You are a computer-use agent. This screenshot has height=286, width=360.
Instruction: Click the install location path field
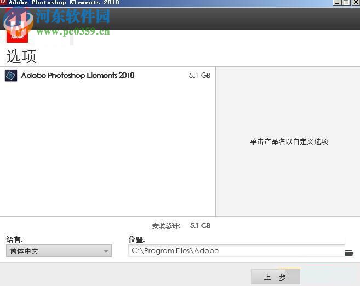pyautogui.click(x=236, y=250)
